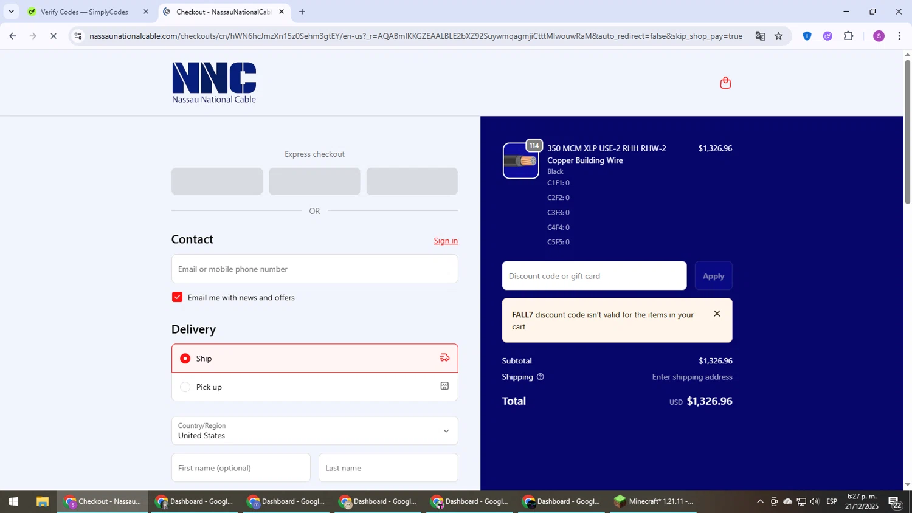Focus the Last name field
The height and width of the screenshot is (513, 912).
[x=388, y=468]
